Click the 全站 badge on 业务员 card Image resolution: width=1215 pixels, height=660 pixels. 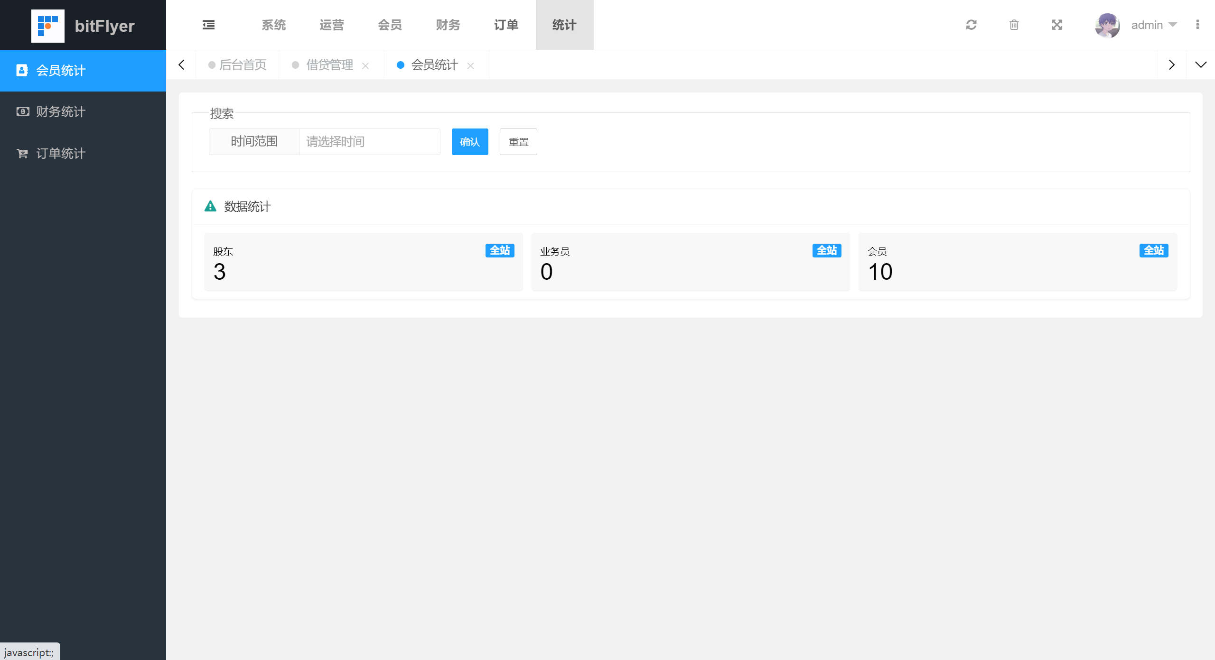827,250
